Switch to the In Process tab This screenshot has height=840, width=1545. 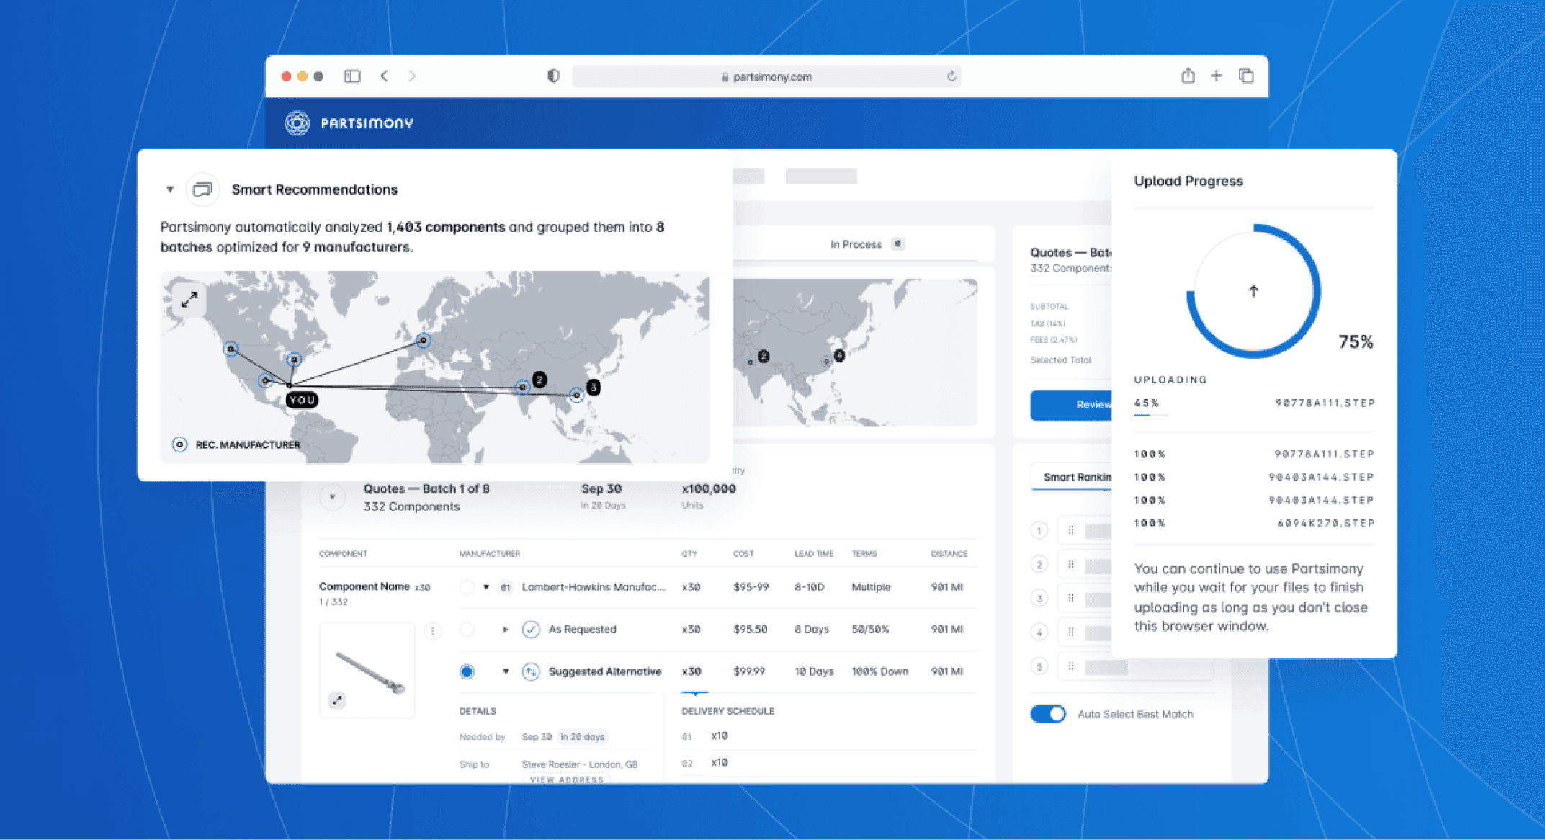pos(856,244)
